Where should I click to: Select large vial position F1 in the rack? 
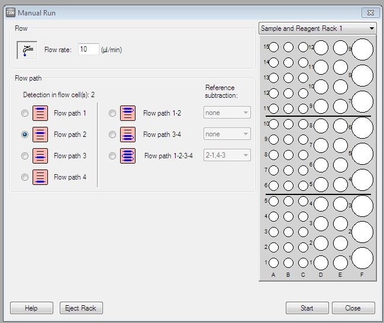click(362, 258)
